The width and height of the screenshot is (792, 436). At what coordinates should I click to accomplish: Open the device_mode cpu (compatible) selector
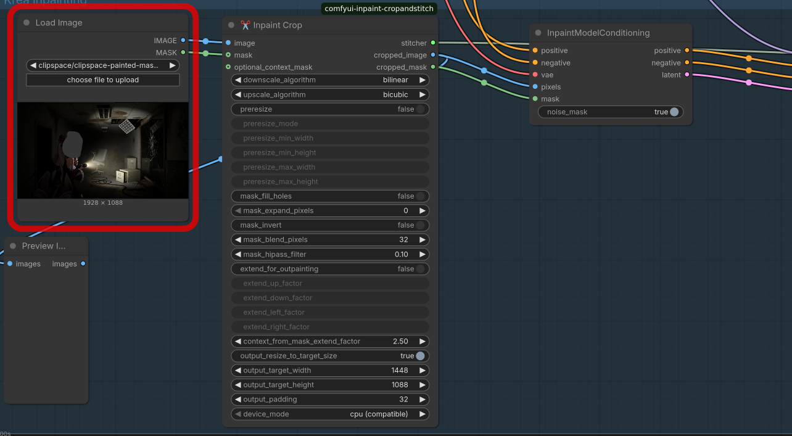click(330, 414)
